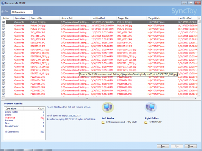The height and width of the screenshot is (151, 202).
Task: Click the Count header in Preview Results
Action: tap(34, 109)
